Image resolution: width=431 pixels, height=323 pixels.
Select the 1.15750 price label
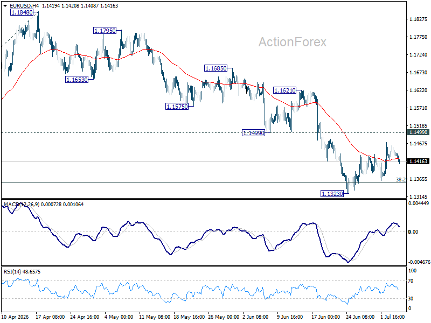(x=177, y=106)
